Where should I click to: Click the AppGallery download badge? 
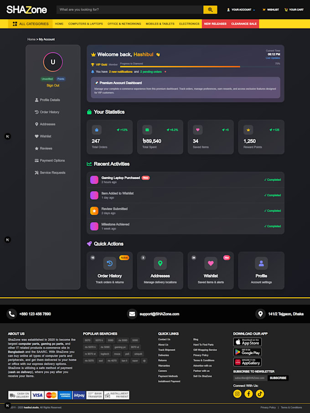247,362
